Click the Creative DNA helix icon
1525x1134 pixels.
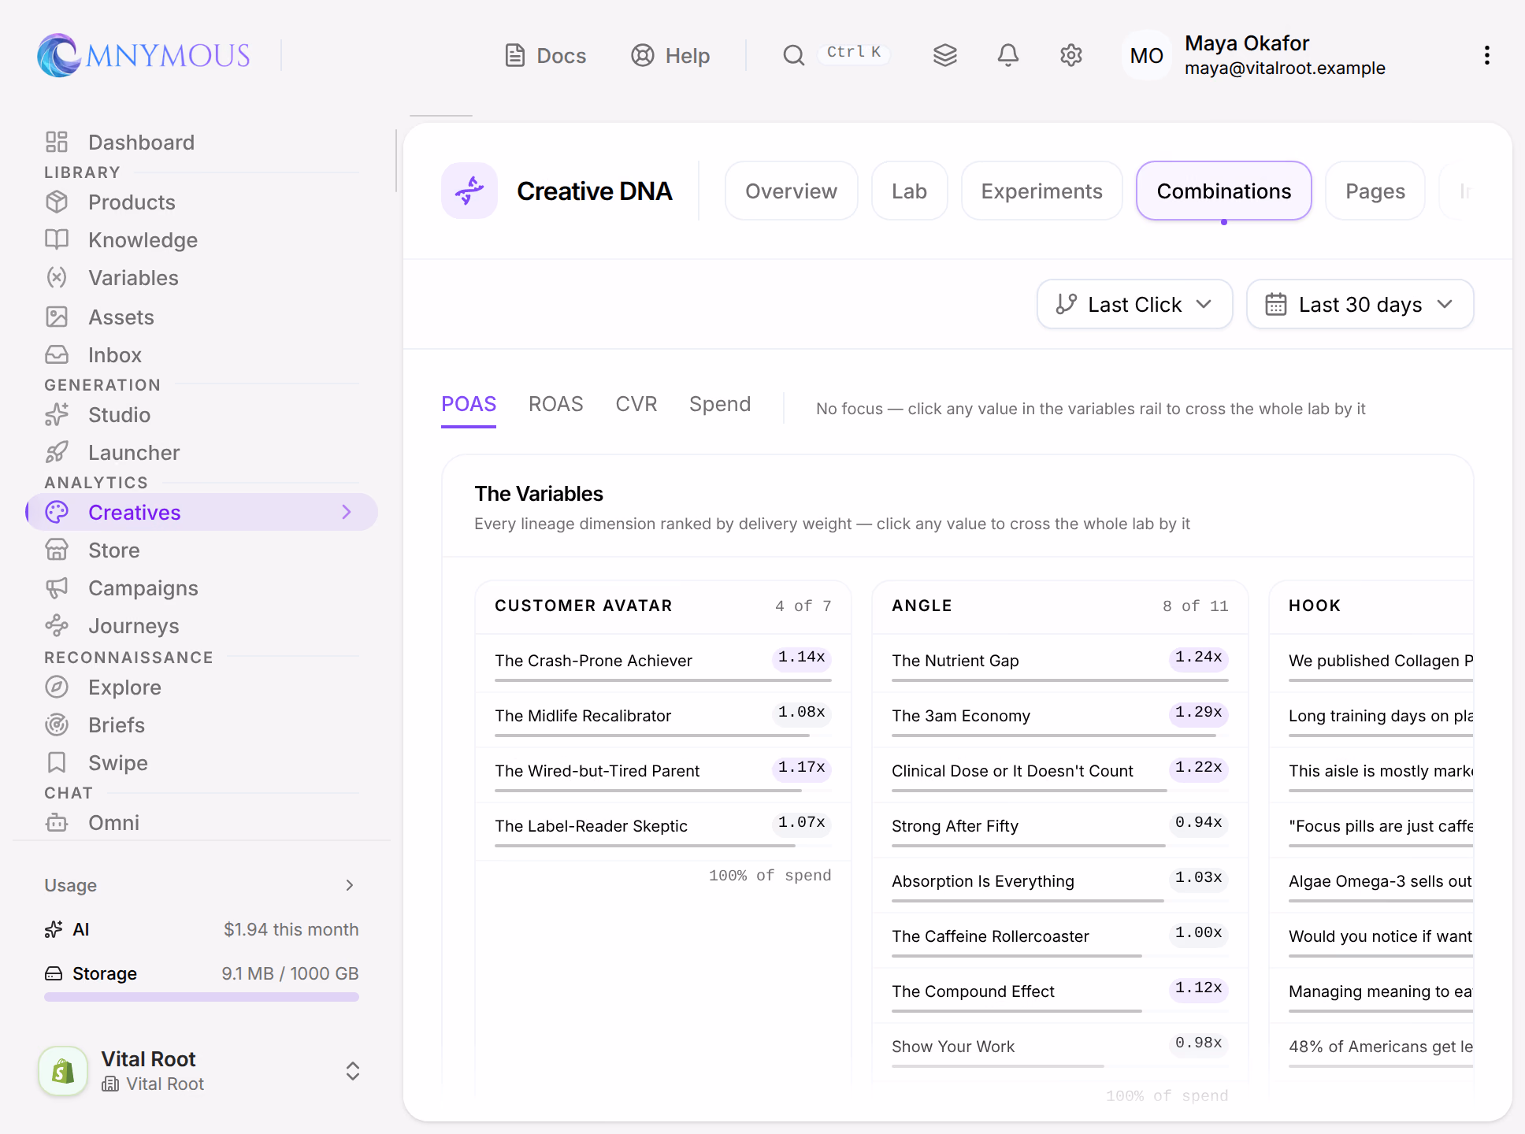[x=469, y=191]
